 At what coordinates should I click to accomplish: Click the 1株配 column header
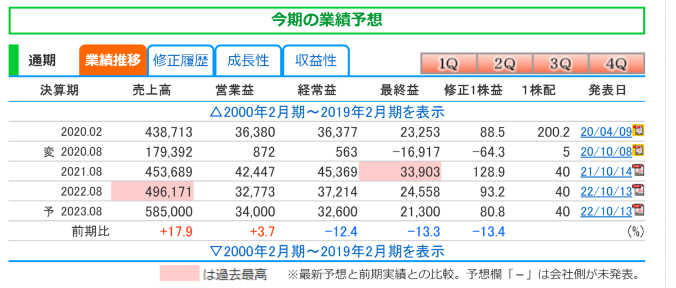[537, 90]
